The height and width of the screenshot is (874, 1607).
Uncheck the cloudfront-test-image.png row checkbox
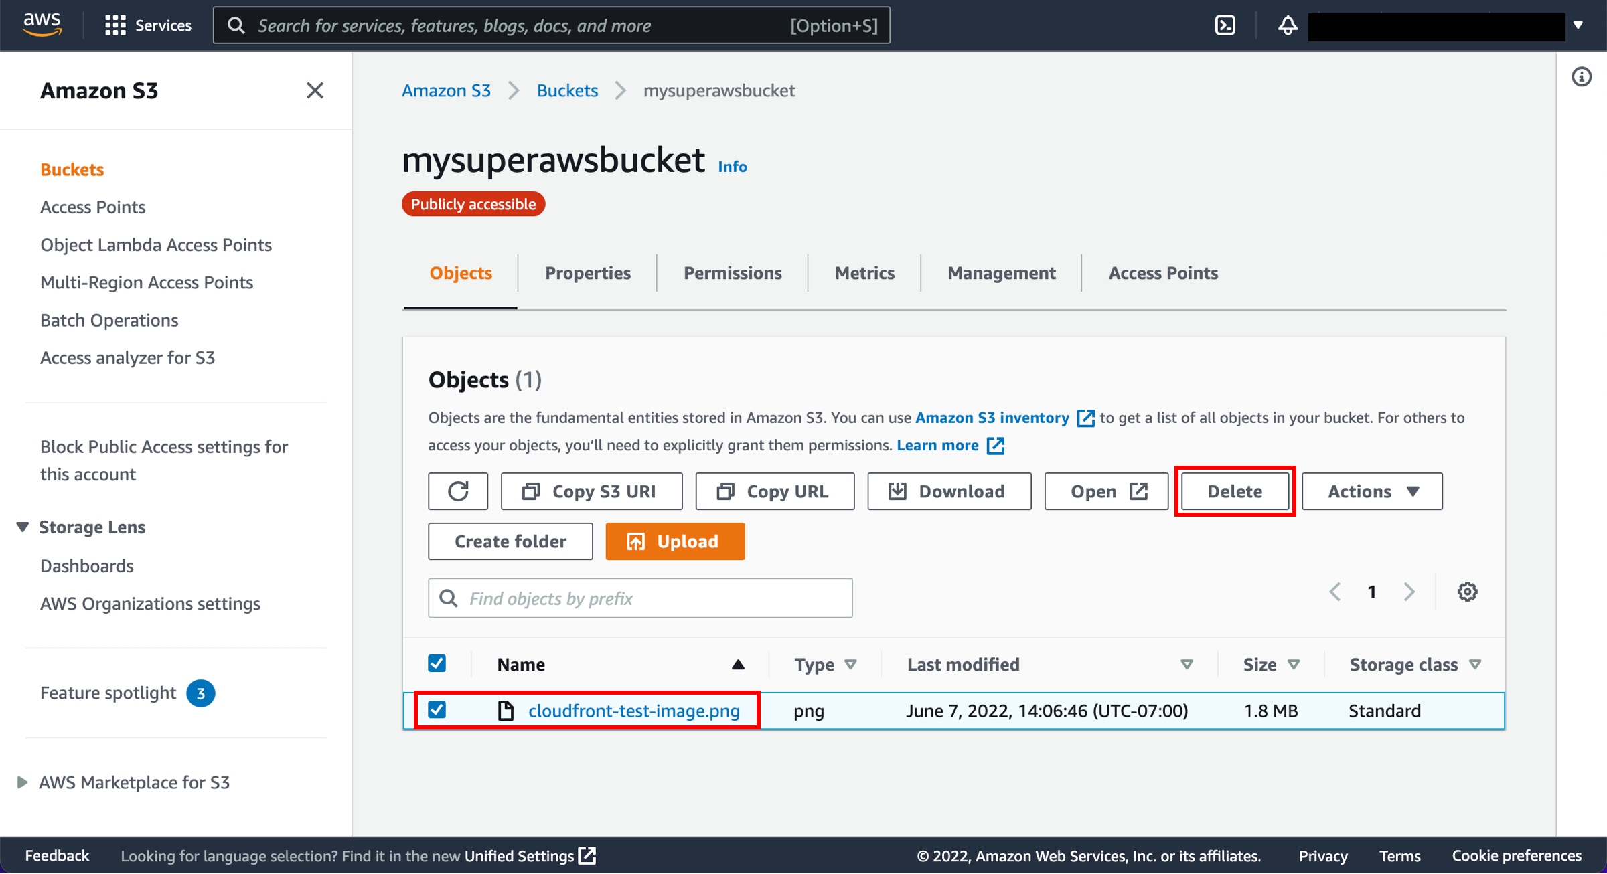437,709
